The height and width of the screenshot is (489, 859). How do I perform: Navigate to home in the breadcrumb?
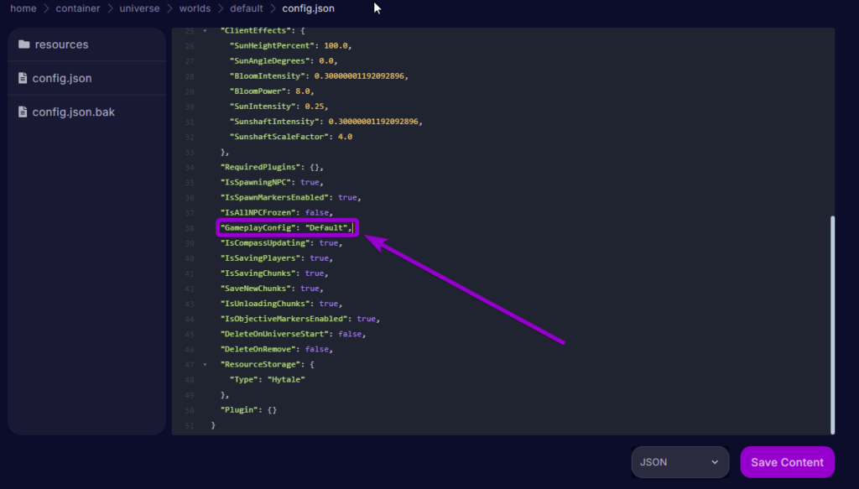23,8
